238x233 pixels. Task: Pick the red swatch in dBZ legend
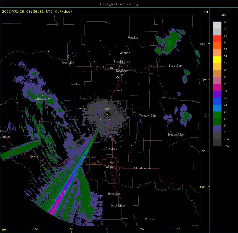217,39
